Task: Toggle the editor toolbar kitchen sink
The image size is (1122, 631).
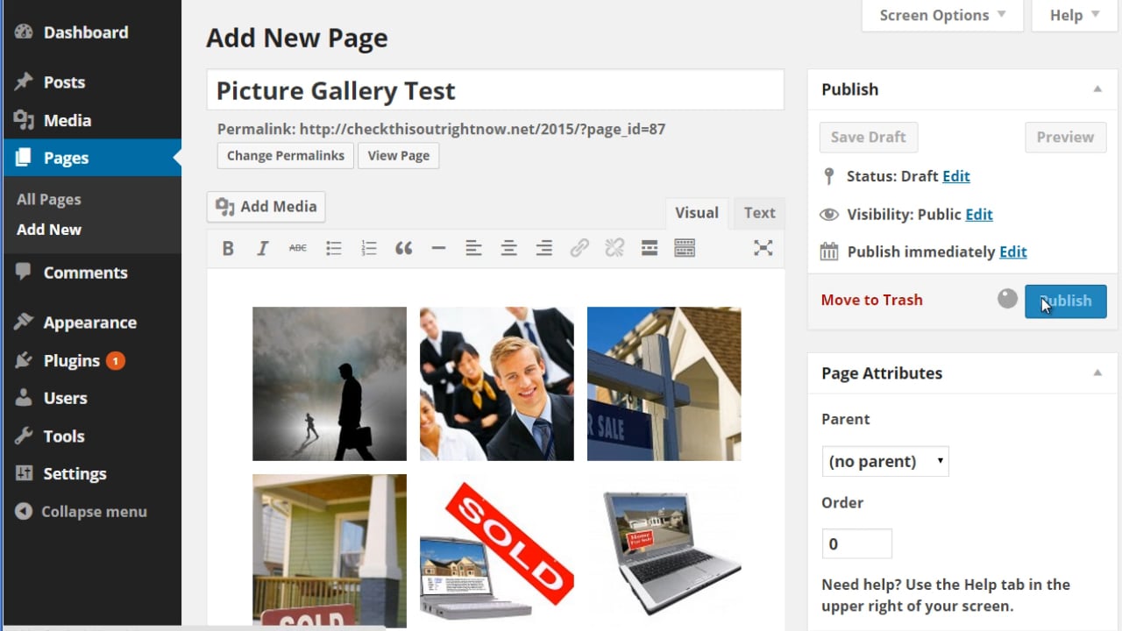Action: pos(684,248)
